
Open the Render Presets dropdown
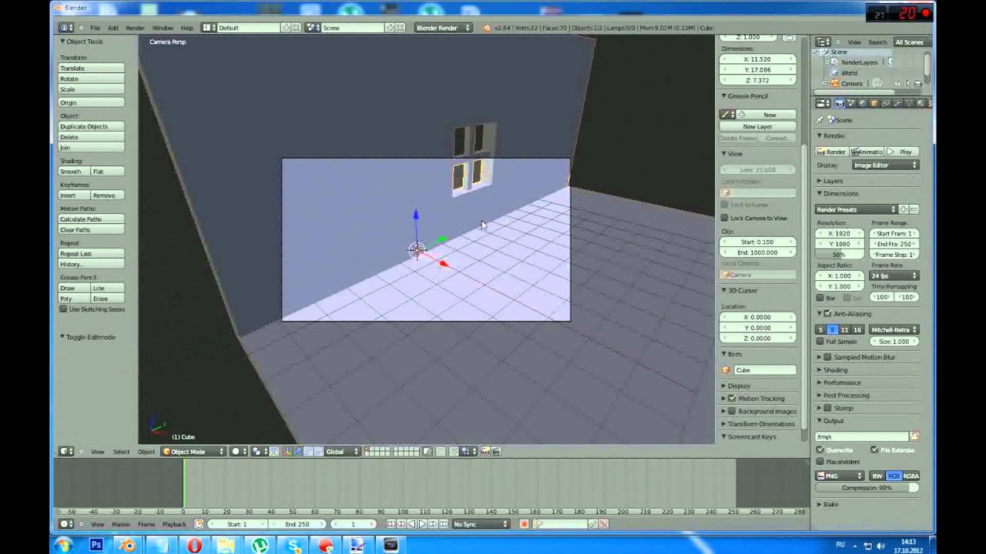857,209
